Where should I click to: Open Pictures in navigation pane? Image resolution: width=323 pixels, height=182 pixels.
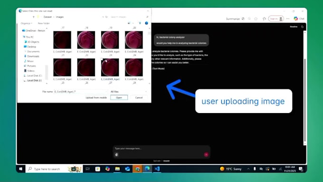[30, 66]
